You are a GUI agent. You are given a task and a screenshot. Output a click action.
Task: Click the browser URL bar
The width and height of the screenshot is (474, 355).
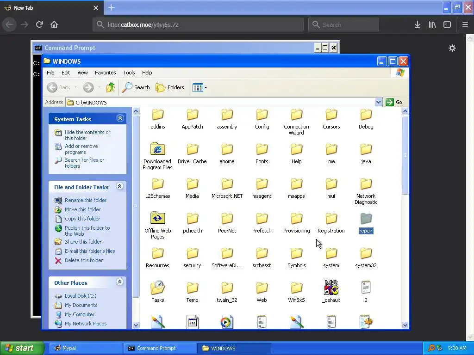point(198,25)
